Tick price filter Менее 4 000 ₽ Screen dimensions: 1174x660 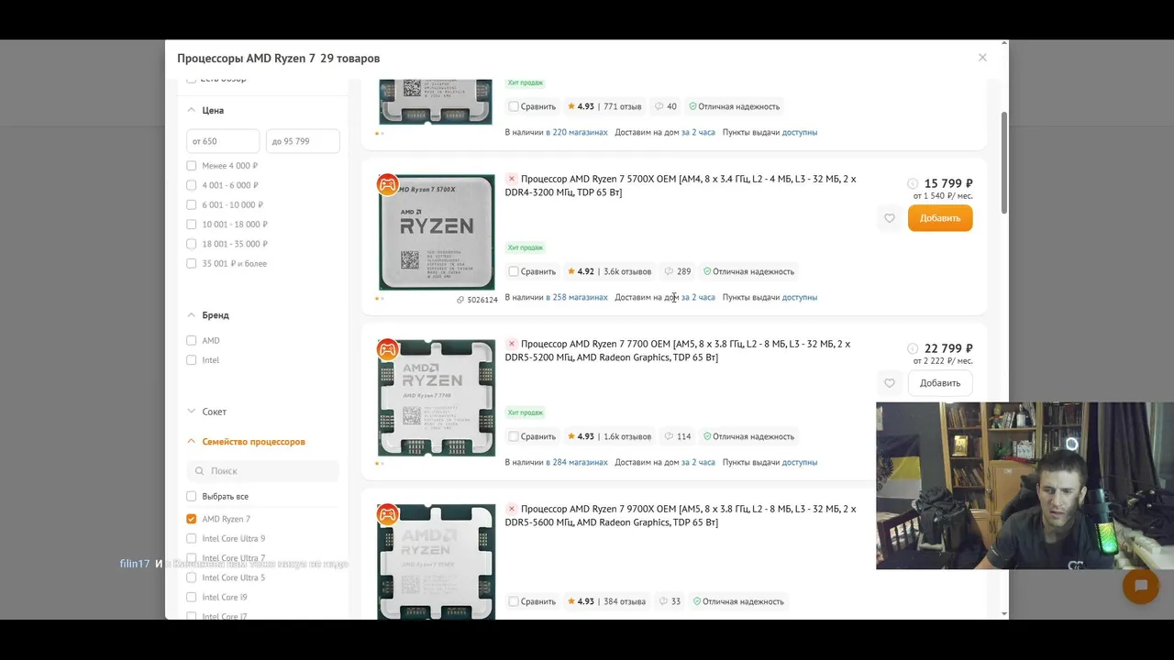click(191, 166)
